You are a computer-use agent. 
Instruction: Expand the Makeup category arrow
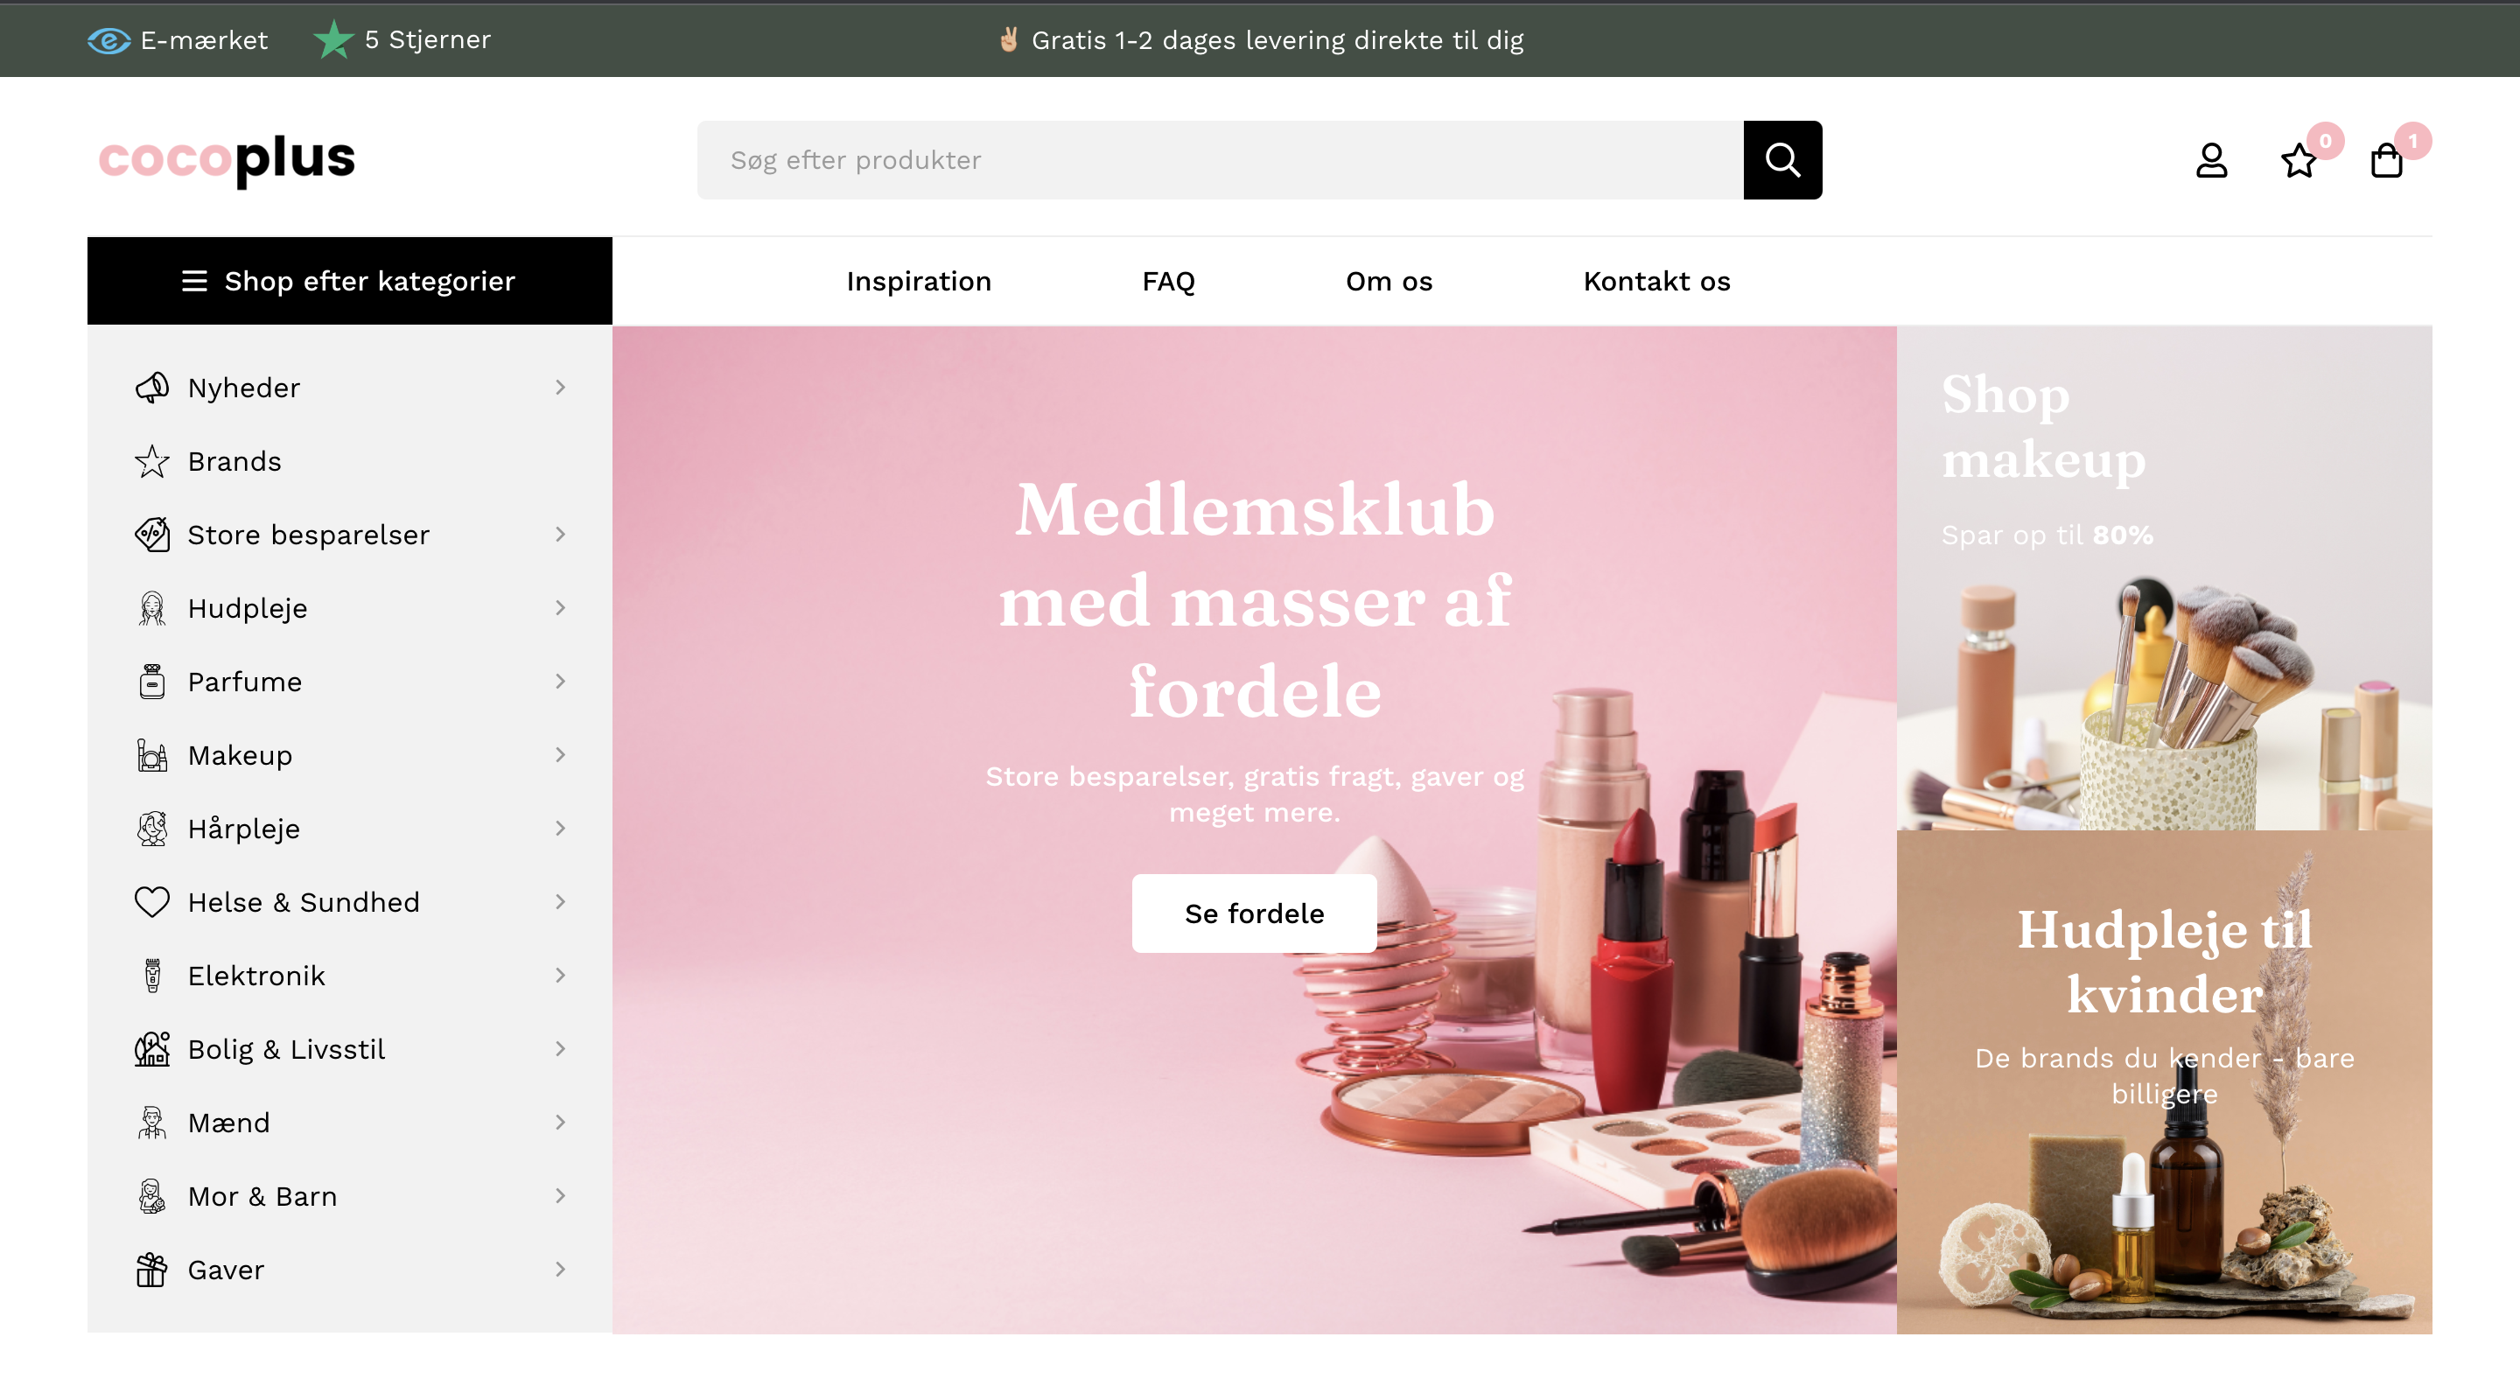561,755
